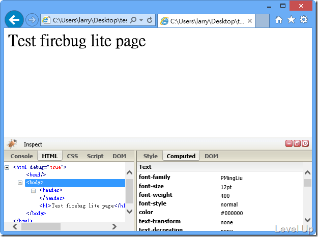The height and width of the screenshot is (237, 318).
Task: Turn off Firebug Lite with the power icon
Action: pos(305,143)
